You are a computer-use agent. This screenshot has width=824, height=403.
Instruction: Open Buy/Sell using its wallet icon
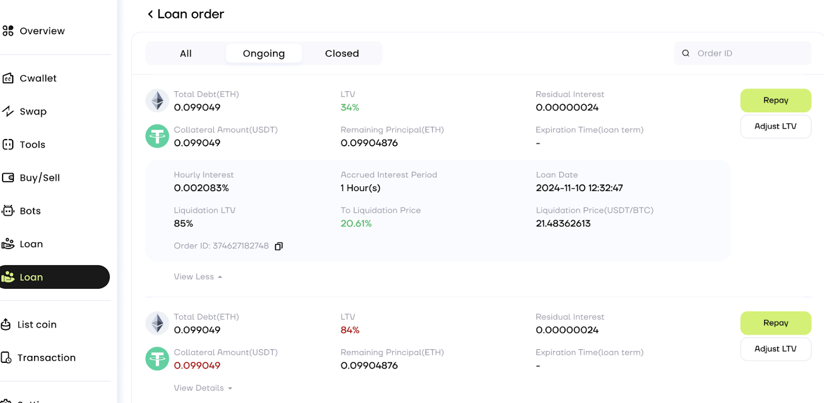(8, 178)
